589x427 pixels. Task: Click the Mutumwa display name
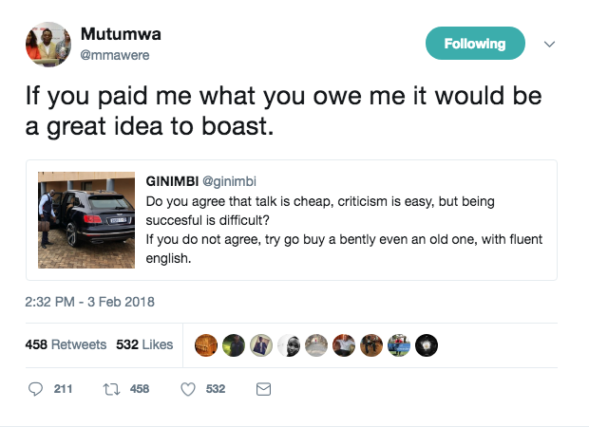click(121, 34)
